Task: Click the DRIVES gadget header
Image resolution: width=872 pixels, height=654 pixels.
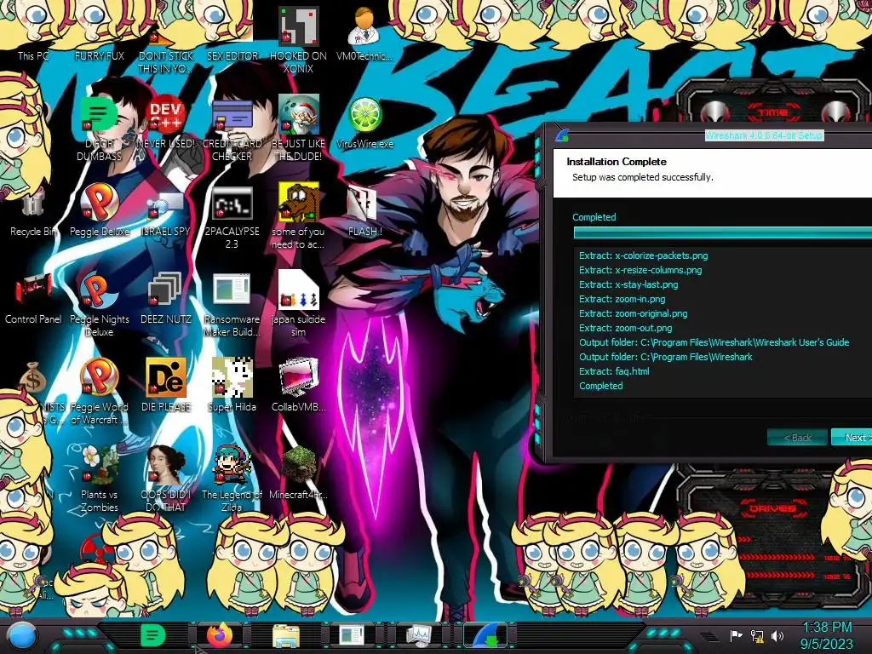Action: [772, 508]
